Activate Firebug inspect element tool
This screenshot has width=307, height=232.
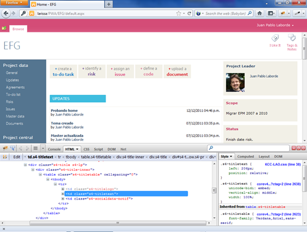tap(13, 148)
